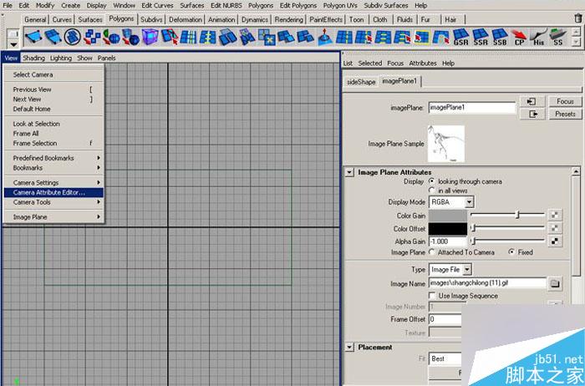
Task: Choose Frame All in View menu
Action: (54, 133)
